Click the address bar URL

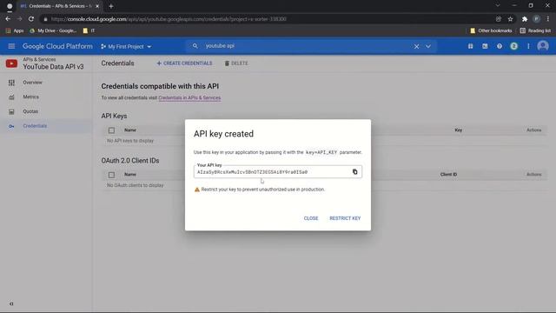pyautogui.click(x=169, y=19)
